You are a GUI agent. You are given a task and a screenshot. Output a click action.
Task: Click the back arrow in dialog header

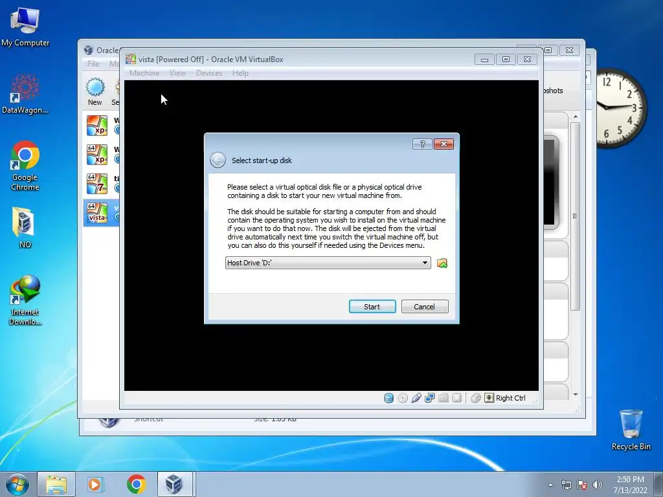tap(218, 160)
